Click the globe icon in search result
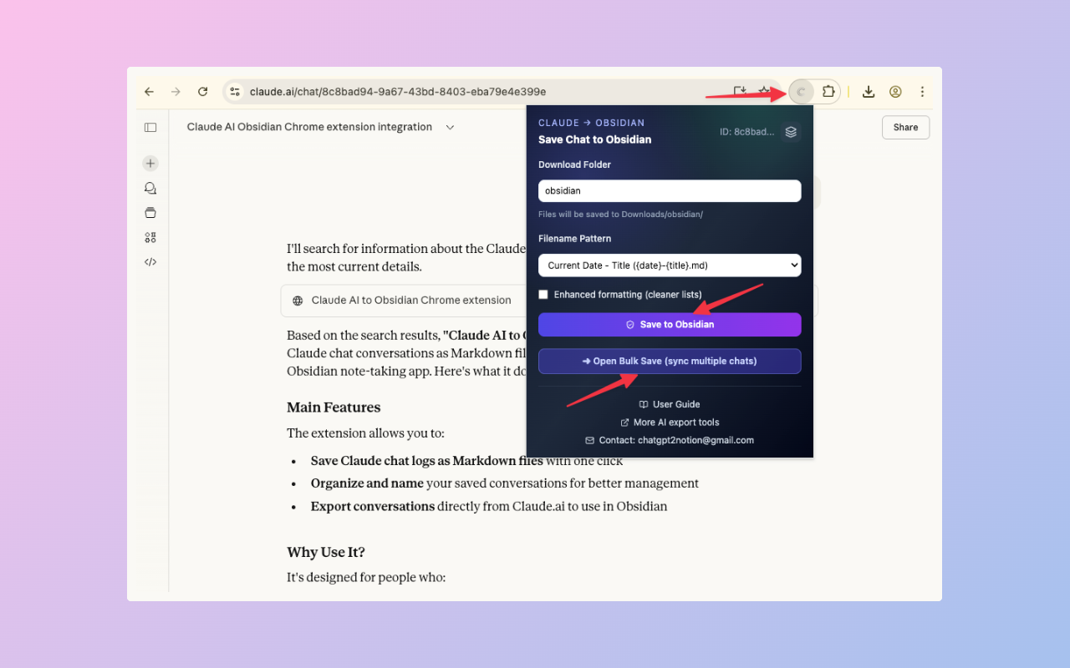The width and height of the screenshot is (1070, 668). click(x=298, y=301)
